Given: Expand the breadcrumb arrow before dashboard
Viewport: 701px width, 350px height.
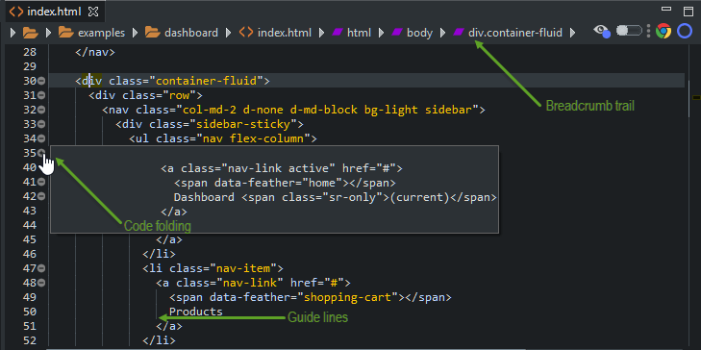Looking at the screenshot, I should tap(135, 32).
